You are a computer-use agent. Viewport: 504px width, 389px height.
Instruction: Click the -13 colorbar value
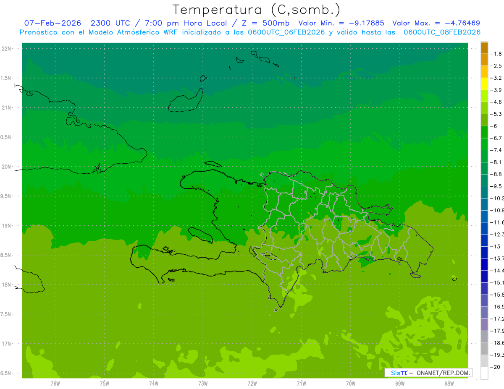[495, 246]
